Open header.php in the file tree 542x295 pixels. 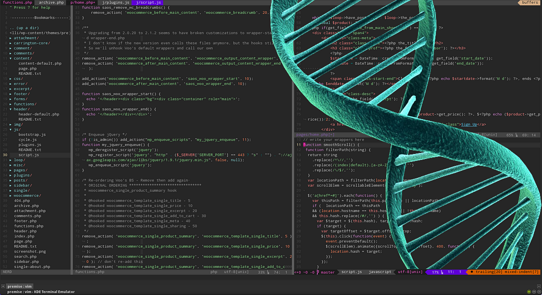[x=25, y=231]
